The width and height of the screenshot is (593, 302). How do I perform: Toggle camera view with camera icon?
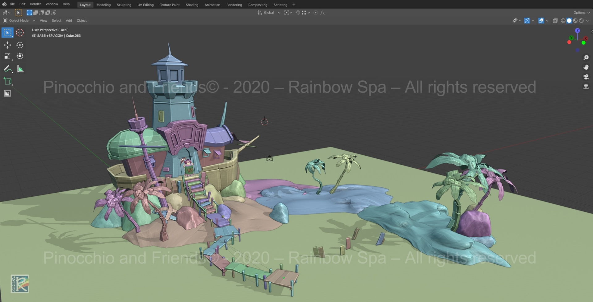pos(586,77)
